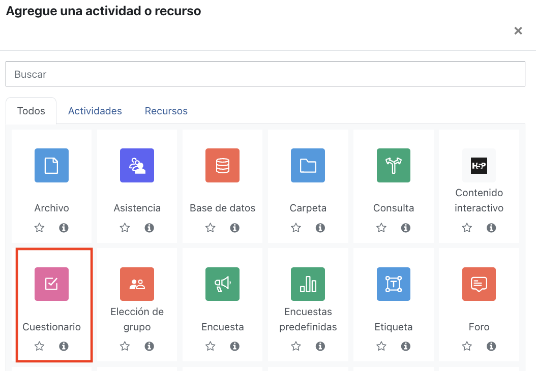Viewport: 536px width, 371px height.
Task: Click the Base de datos label
Action: (x=223, y=208)
